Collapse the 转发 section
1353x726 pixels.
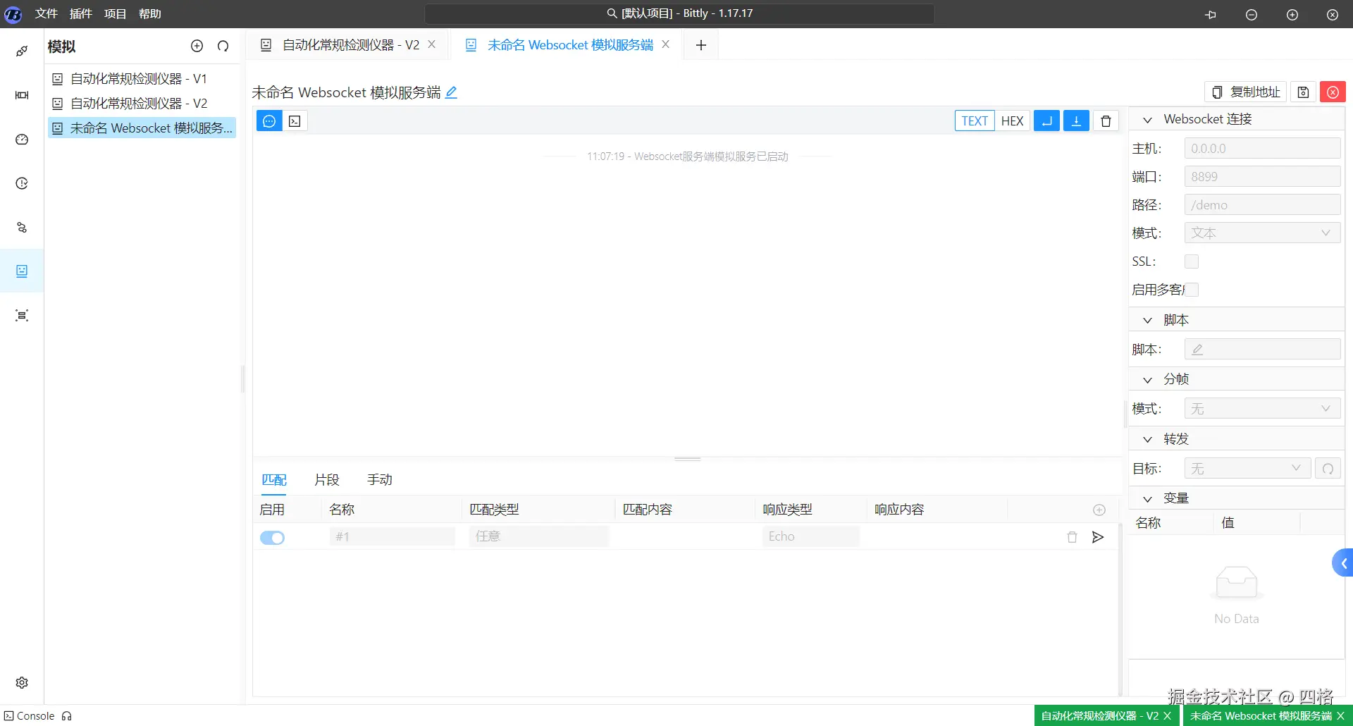(1147, 440)
